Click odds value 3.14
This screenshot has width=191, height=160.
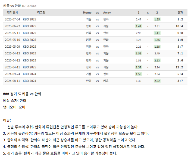157,67
